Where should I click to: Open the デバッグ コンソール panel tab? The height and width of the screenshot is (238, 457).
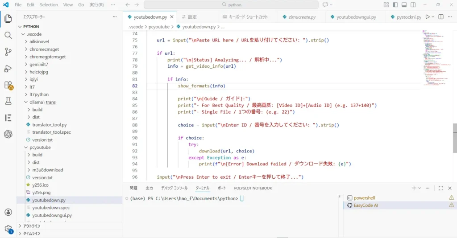point(174,188)
